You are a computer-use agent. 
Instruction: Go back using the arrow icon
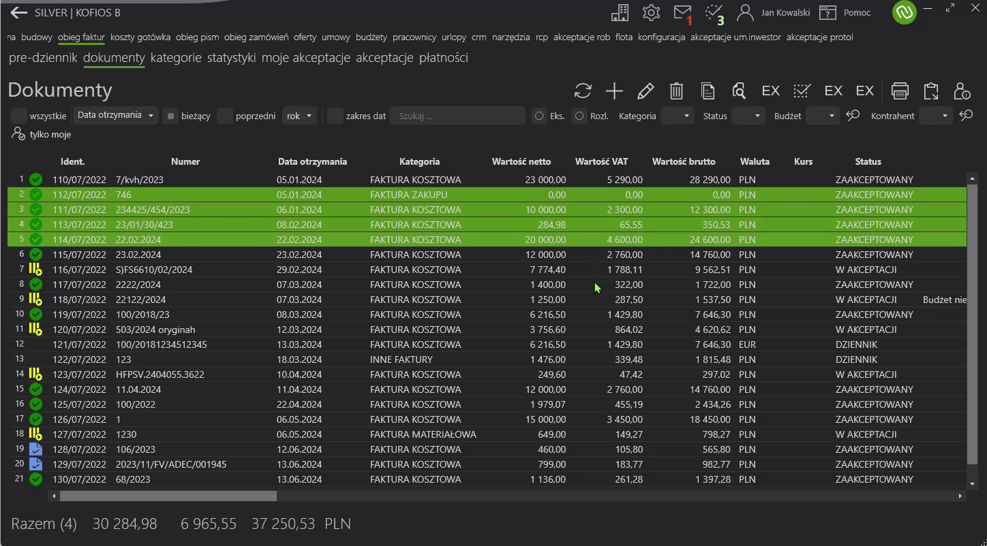(x=18, y=12)
